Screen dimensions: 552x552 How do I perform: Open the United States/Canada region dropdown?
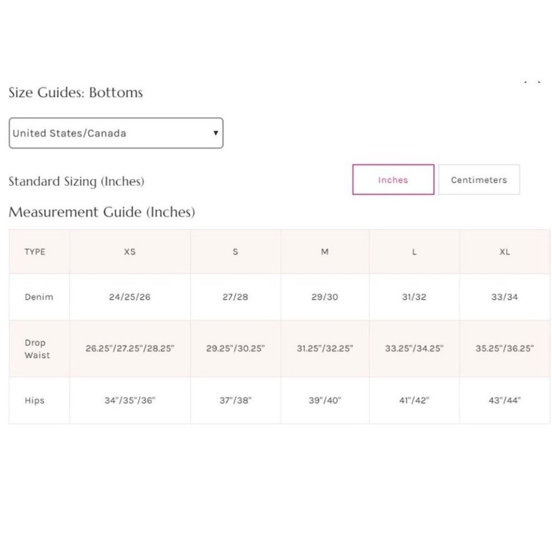coord(116,133)
